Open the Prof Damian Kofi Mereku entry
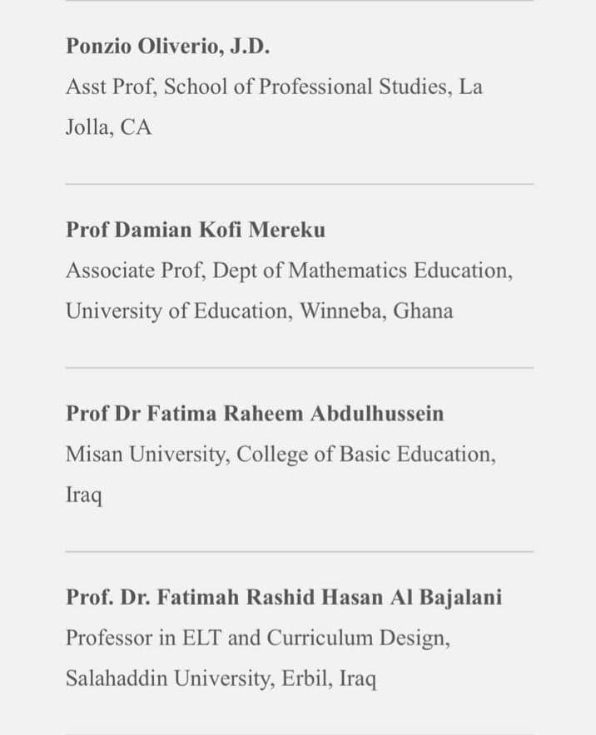This screenshot has width=596, height=735. (x=196, y=230)
